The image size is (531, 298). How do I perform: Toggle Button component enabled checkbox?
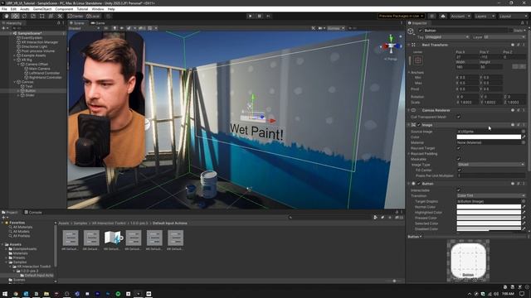tap(419, 184)
